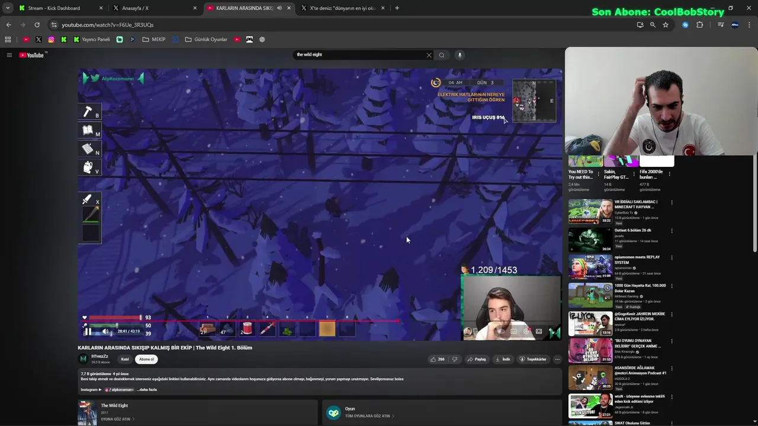Open the Instagram bookmark icon
Screen dimensions: 758x426
pos(52,40)
